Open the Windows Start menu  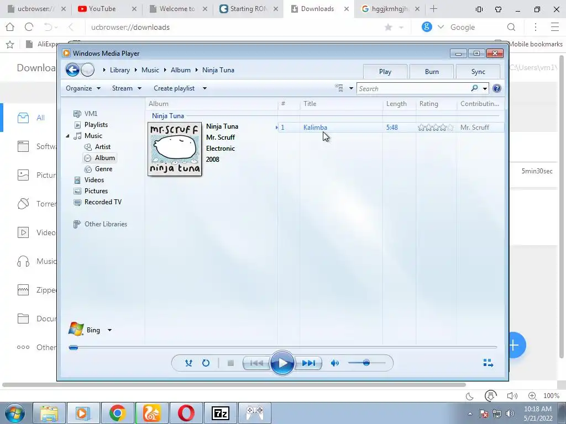(x=14, y=413)
